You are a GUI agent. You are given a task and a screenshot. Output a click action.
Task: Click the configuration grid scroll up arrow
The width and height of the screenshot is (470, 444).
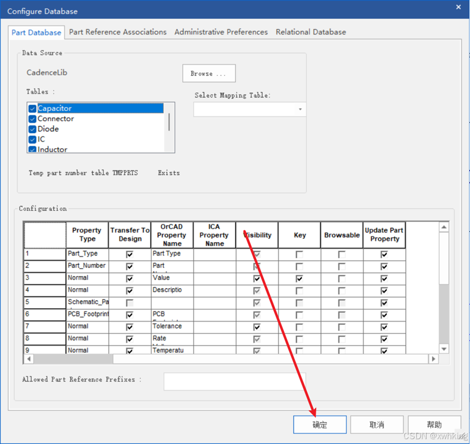[x=444, y=227]
